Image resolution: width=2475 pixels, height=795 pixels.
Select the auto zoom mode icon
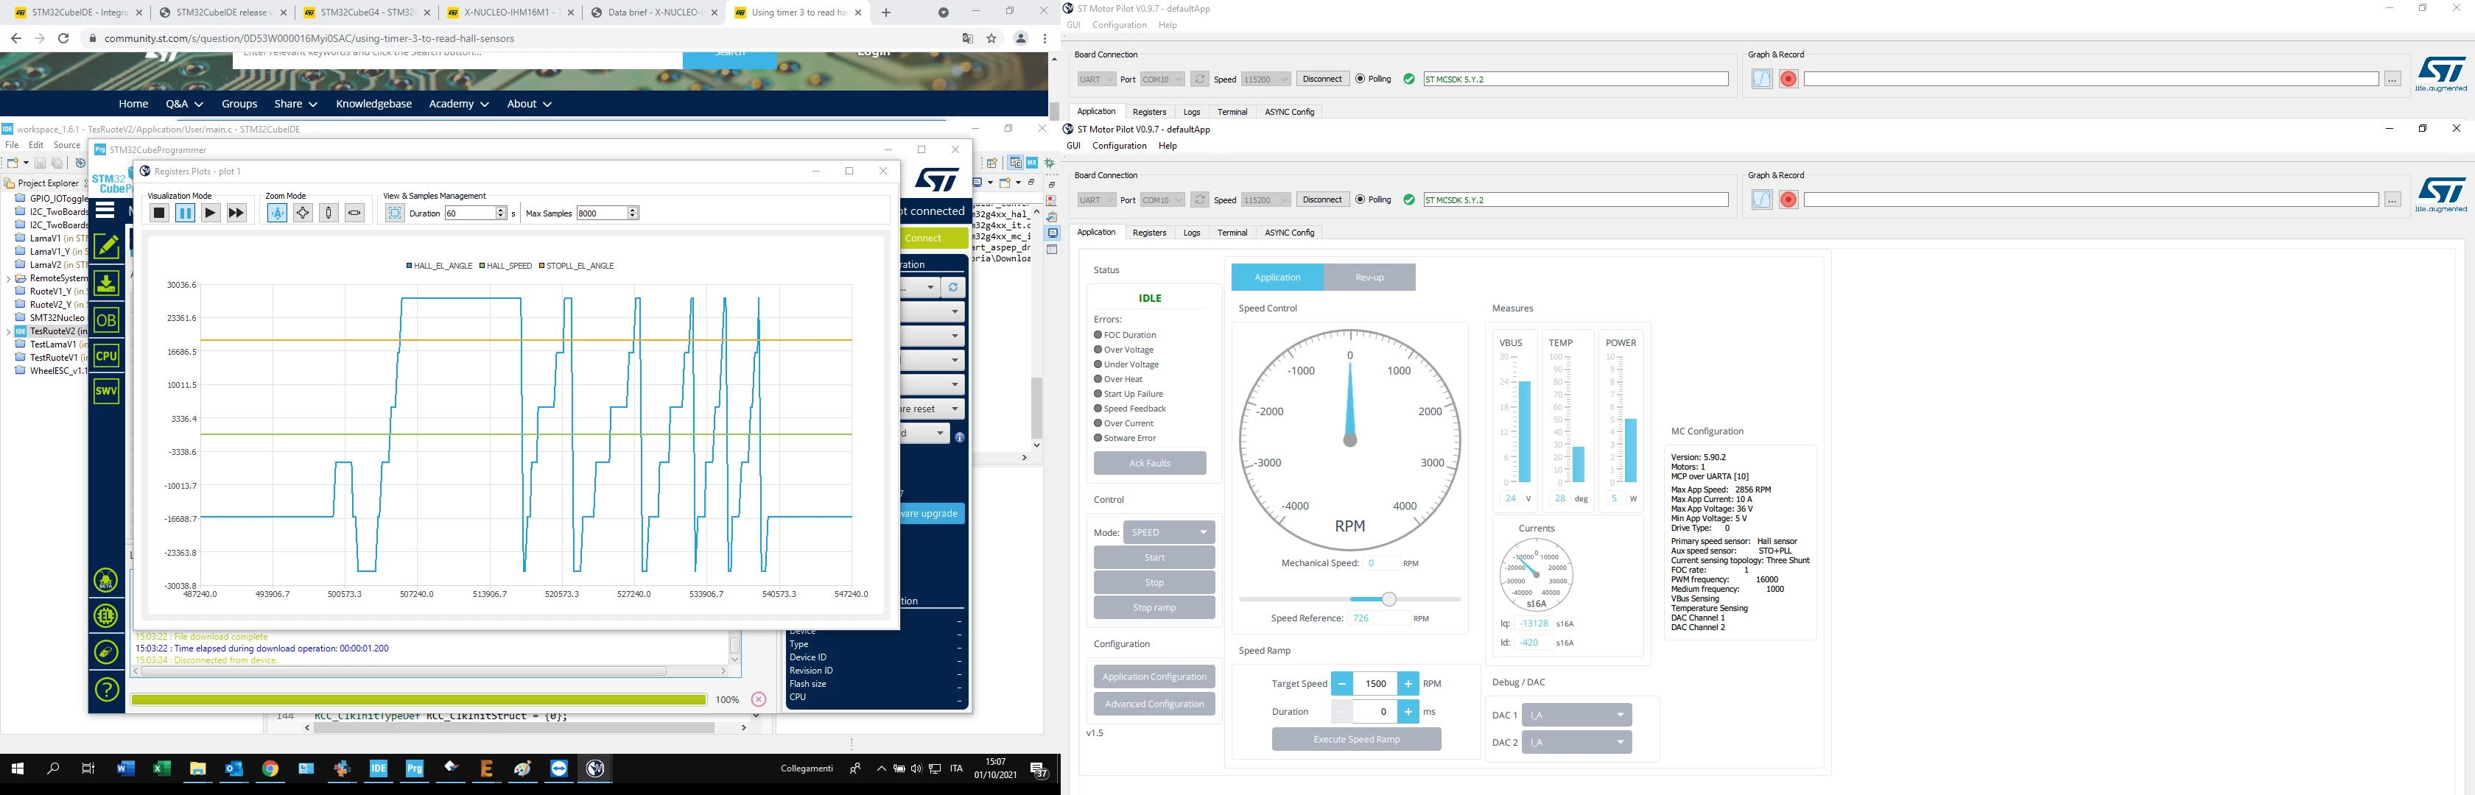click(277, 213)
